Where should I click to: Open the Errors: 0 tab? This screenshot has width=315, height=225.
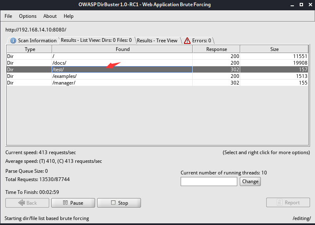click(x=198, y=41)
